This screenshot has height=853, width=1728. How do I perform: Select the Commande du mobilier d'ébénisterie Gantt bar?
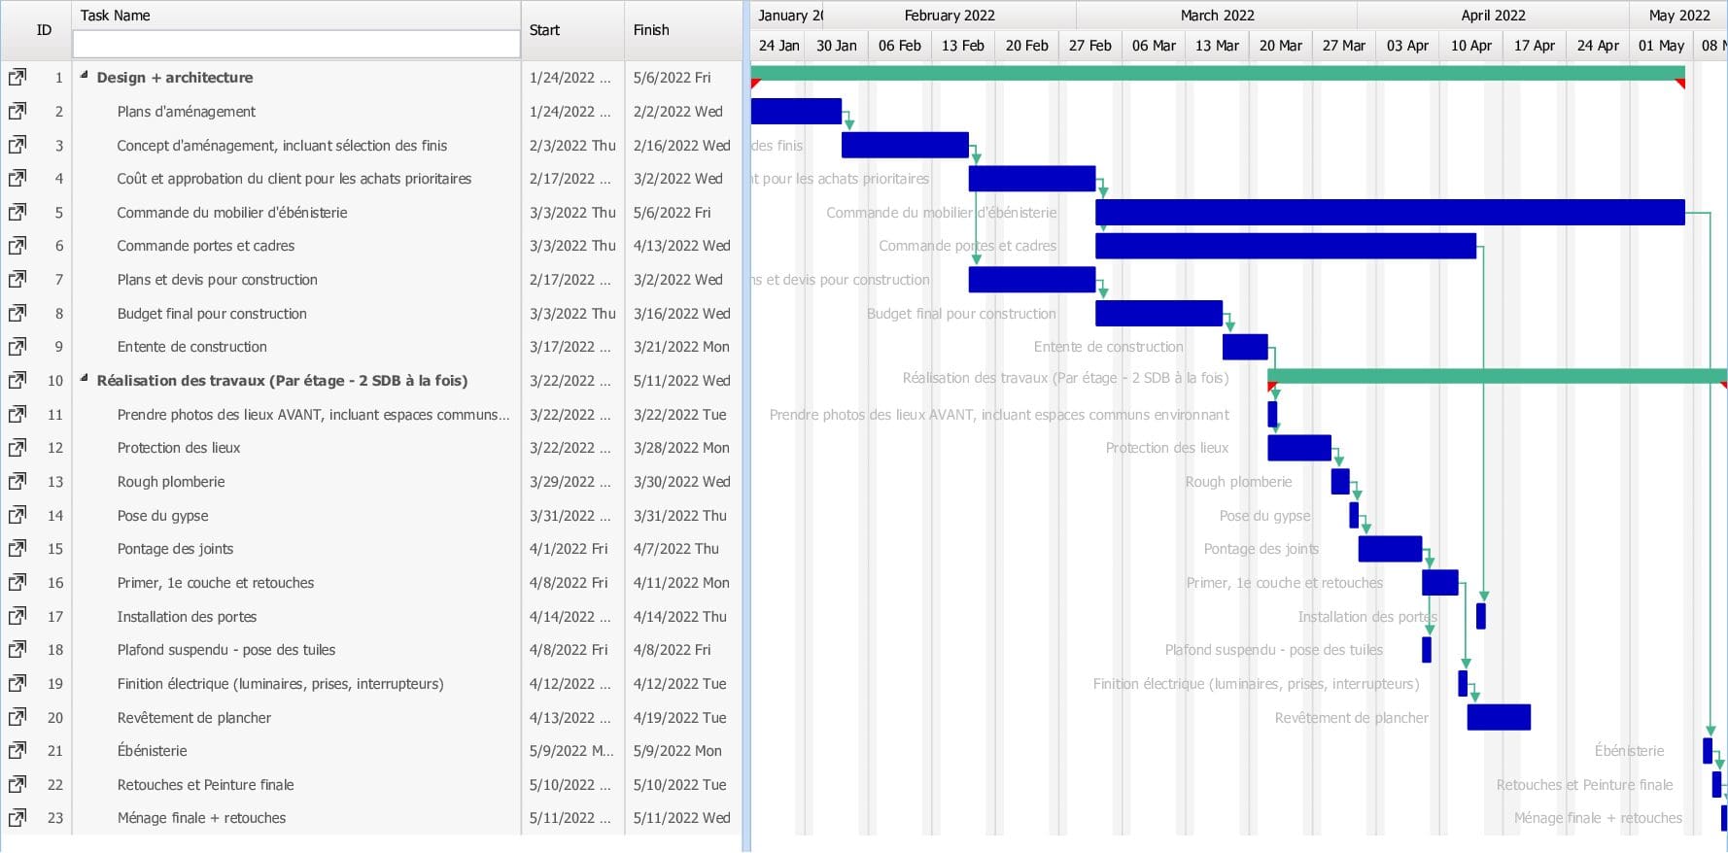click(x=1390, y=213)
